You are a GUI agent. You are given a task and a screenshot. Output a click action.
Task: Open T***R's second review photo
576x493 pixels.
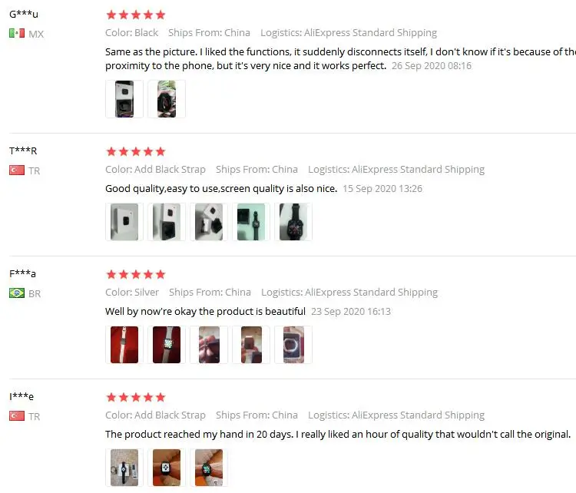[x=167, y=222]
